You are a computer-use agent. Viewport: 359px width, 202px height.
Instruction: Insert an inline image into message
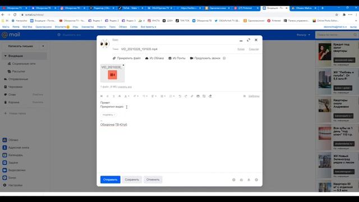coord(198,96)
